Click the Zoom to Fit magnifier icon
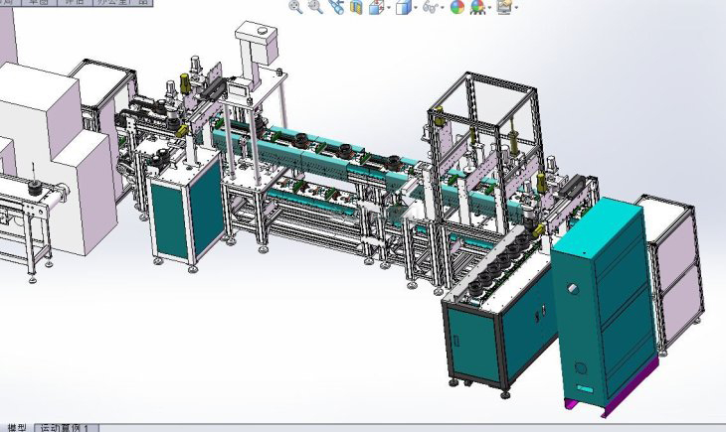The image size is (726, 432). point(295,7)
